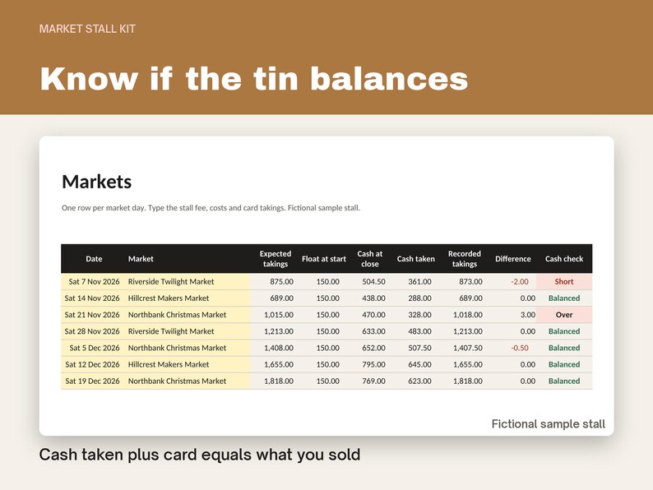Select the 'Sat 21 Nov 2026' date cell
The image size is (653, 490).
[x=92, y=315]
